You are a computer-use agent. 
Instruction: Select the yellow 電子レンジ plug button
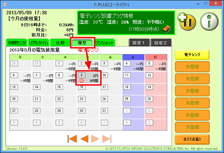click(x=192, y=54)
